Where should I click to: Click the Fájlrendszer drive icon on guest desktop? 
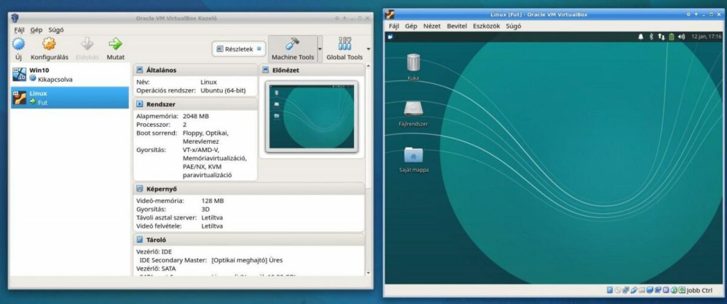coord(413,109)
